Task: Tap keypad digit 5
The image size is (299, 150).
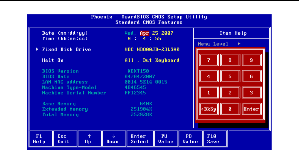Action: 230,76
